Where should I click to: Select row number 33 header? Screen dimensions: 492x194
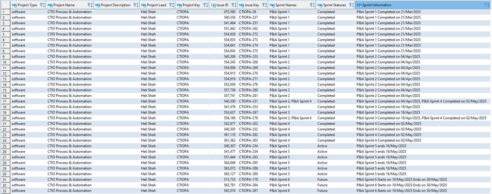coord(5,191)
